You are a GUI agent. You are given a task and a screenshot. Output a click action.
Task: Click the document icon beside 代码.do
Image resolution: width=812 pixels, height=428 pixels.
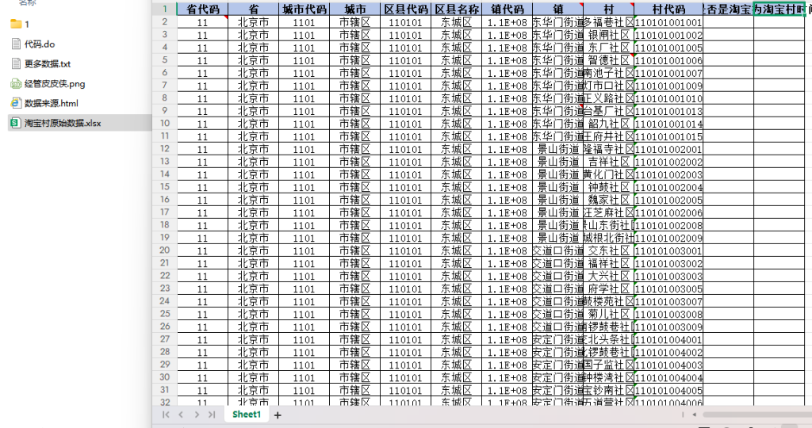pos(16,44)
